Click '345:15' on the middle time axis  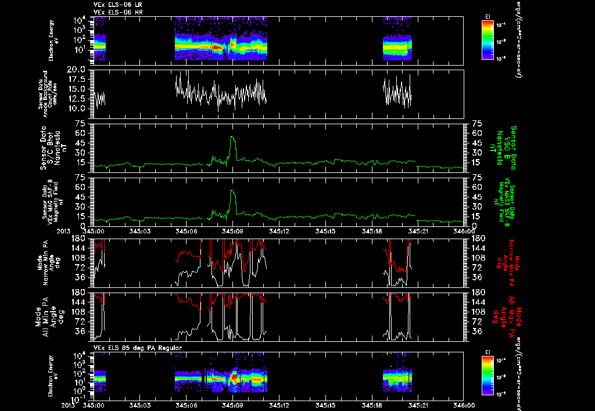(325, 231)
